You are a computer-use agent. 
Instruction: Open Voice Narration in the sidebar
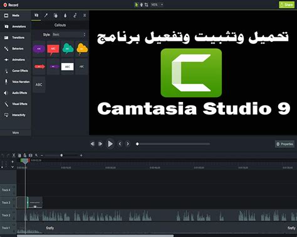tap(16, 82)
